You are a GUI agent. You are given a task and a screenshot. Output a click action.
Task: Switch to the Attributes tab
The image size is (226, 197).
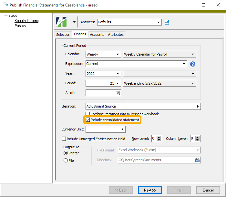click(x=116, y=35)
